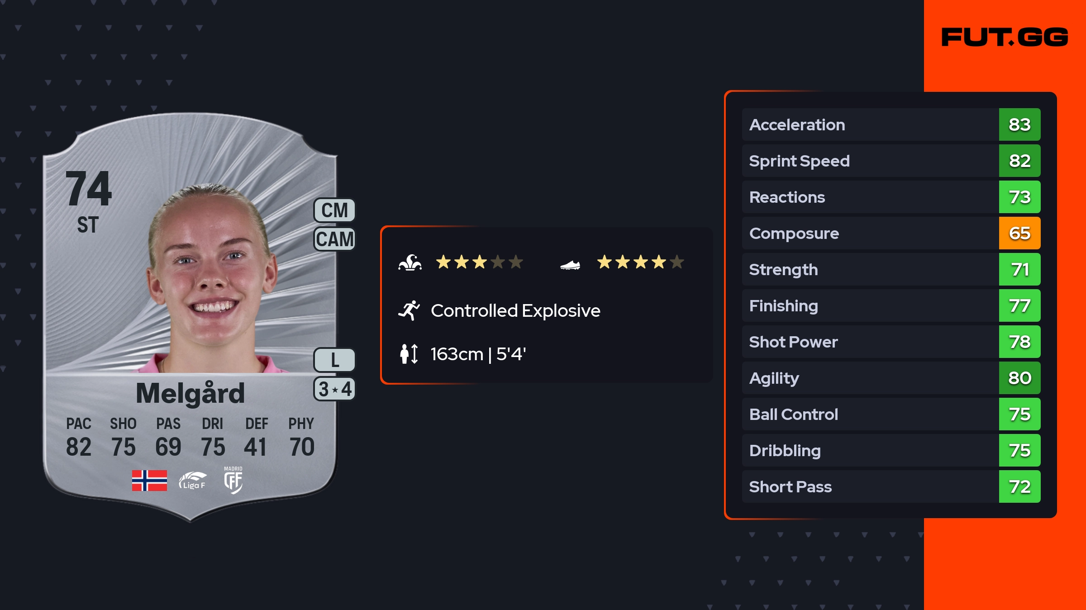Select the CM alternate position badge

coord(334,210)
